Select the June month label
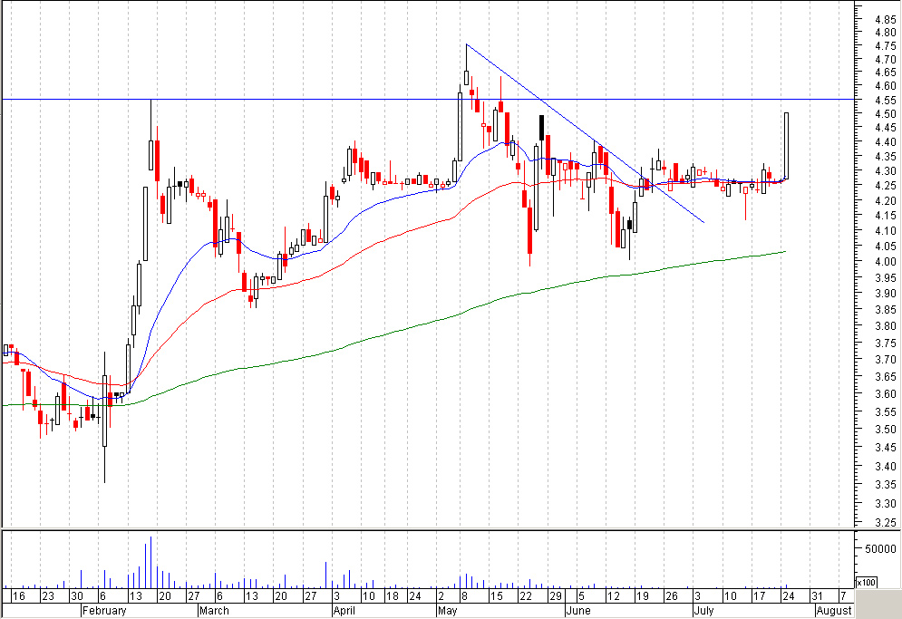Viewport: 902px width, 619px height. click(x=578, y=611)
